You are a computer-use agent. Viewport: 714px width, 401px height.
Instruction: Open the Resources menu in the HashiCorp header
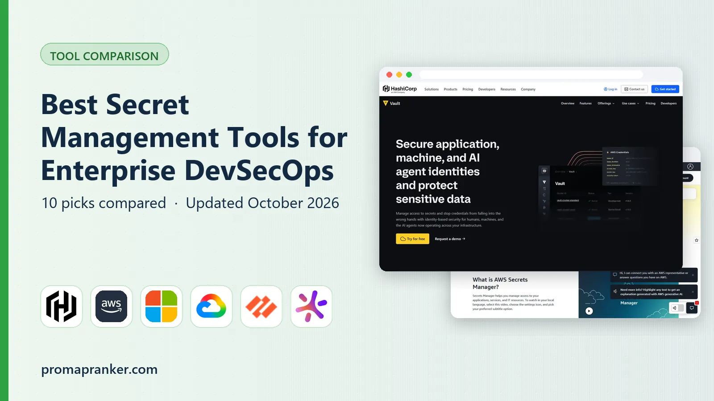click(x=508, y=89)
